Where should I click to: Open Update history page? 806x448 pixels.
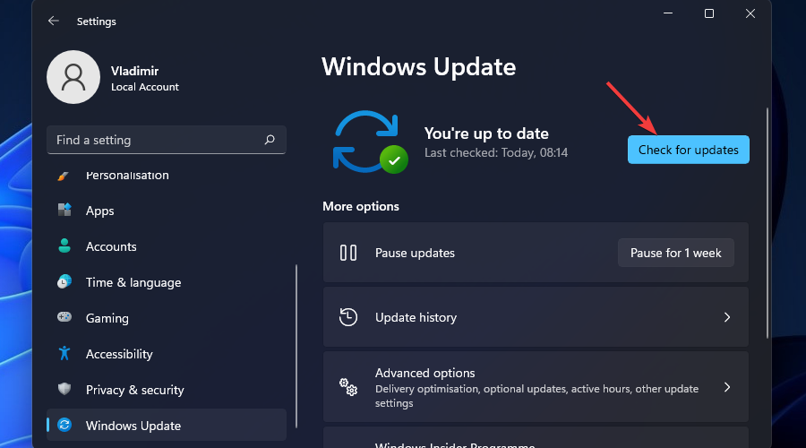coord(536,317)
